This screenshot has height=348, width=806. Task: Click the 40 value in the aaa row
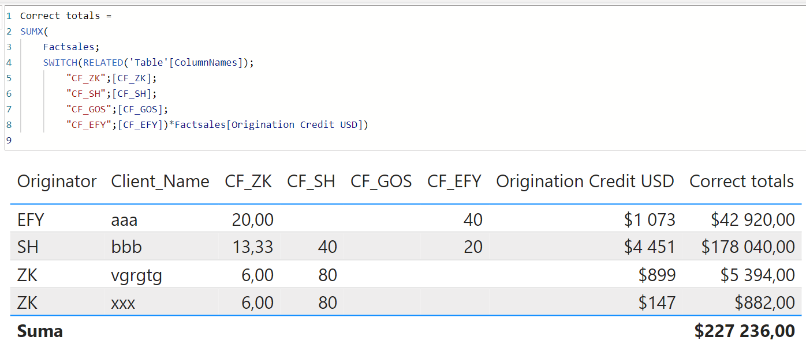tap(473, 220)
